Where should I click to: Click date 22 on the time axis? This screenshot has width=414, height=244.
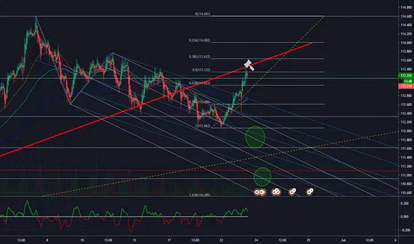click(x=221, y=240)
